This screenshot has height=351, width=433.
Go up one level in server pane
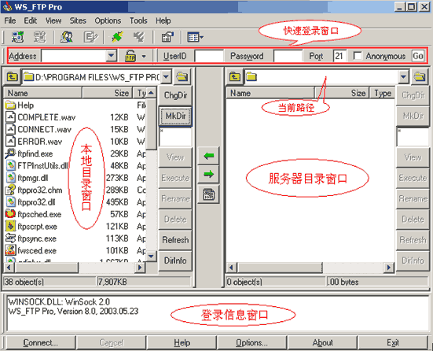coord(234,76)
